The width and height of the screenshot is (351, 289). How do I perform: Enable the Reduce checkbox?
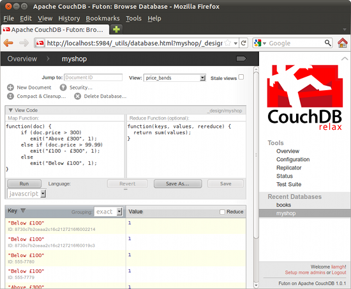(222, 212)
